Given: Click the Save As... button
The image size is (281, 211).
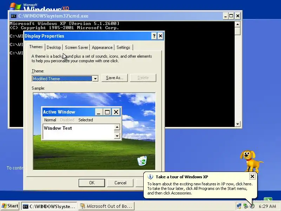Looking at the screenshot, I should 115,78.
